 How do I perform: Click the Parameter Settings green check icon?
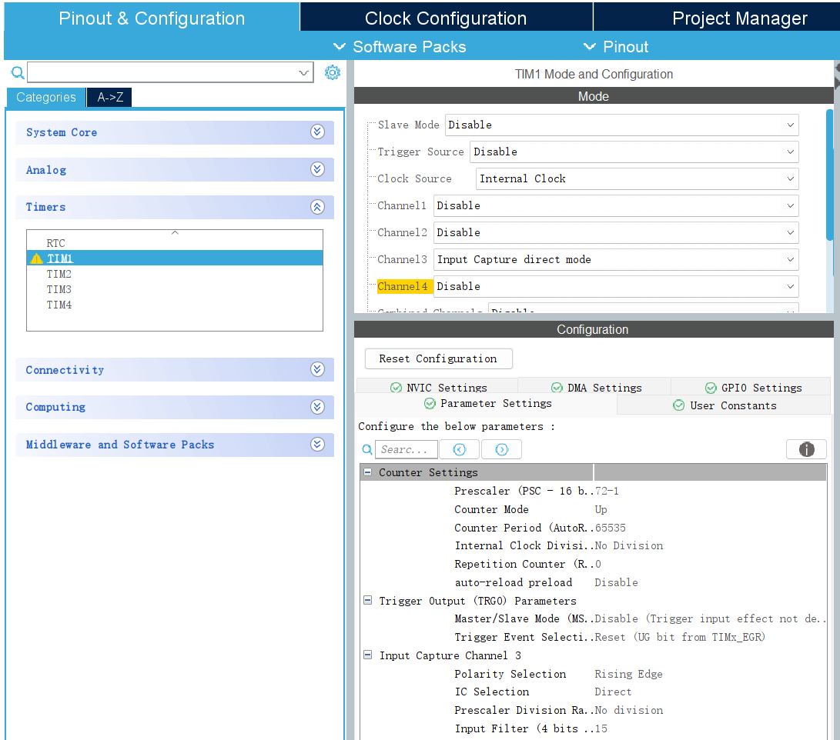pos(430,403)
